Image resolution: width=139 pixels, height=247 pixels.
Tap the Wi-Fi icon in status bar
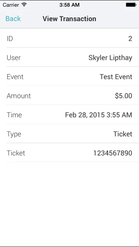[x=24, y=5]
